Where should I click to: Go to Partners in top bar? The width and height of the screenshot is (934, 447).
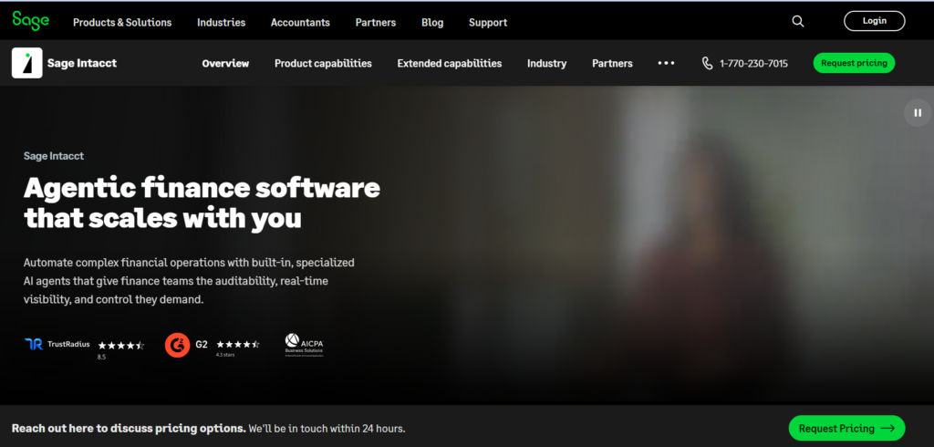click(x=375, y=22)
